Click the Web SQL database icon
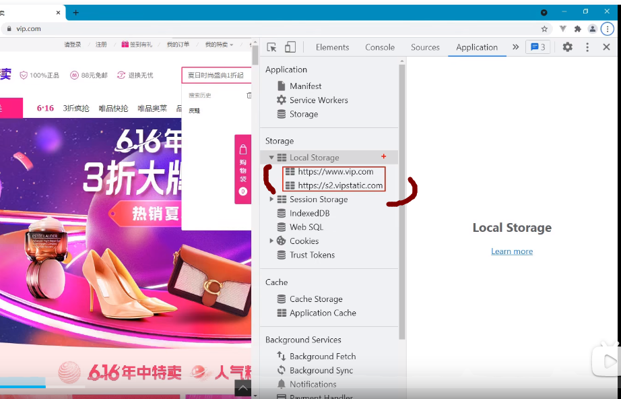Screen dimensions: 621x399 point(281,227)
